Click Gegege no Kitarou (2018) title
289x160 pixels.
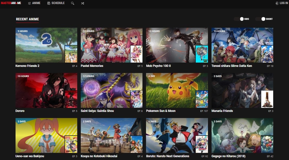click(228, 156)
